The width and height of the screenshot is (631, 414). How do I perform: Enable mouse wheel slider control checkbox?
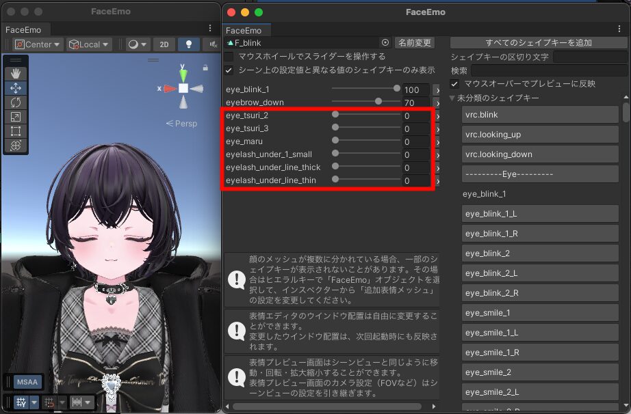pos(229,57)
